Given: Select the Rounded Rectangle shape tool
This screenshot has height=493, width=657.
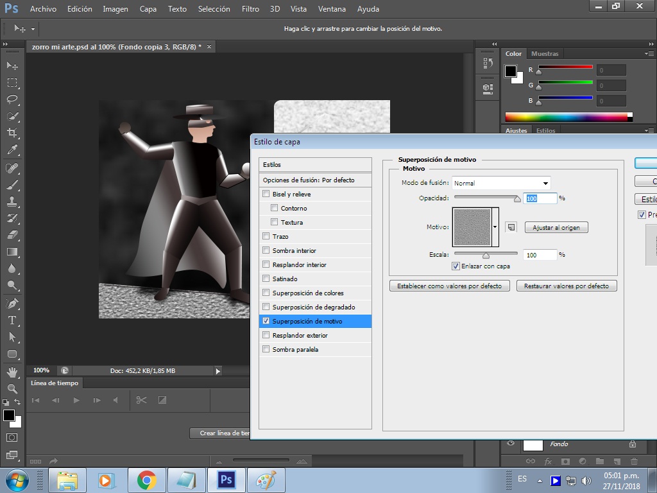Looking at the screenshot, I should [12, 354].
